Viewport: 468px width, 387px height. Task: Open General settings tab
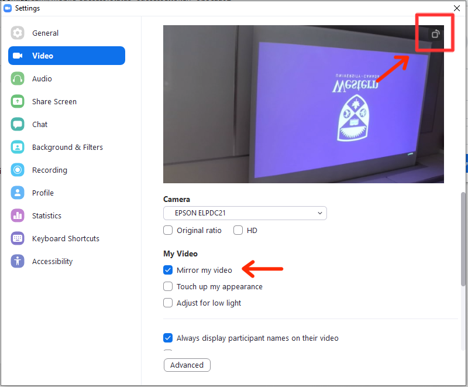point(67,33)
